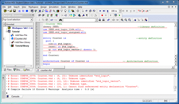
Task: Click error Cannot find referenced entity "Counter"
Action: click(73, 87)
